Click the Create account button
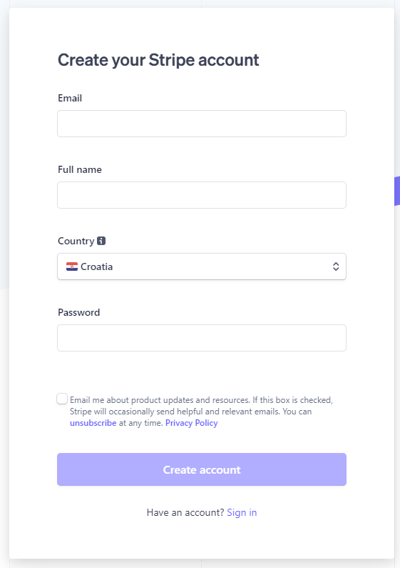The image size is (400, 568). [x=202, y=469]
